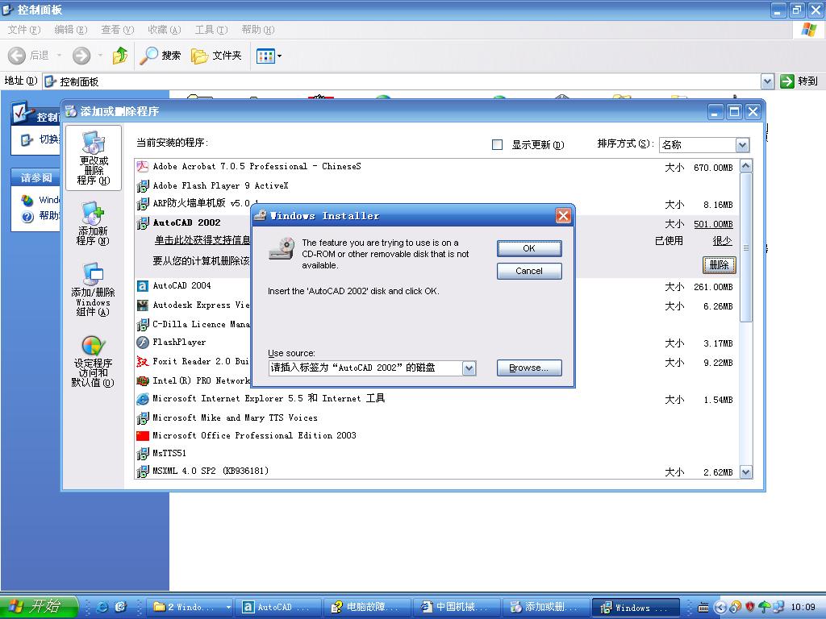Click the MsTTS51 program icon
Screen dimensions: 826x619
(143, 454)
